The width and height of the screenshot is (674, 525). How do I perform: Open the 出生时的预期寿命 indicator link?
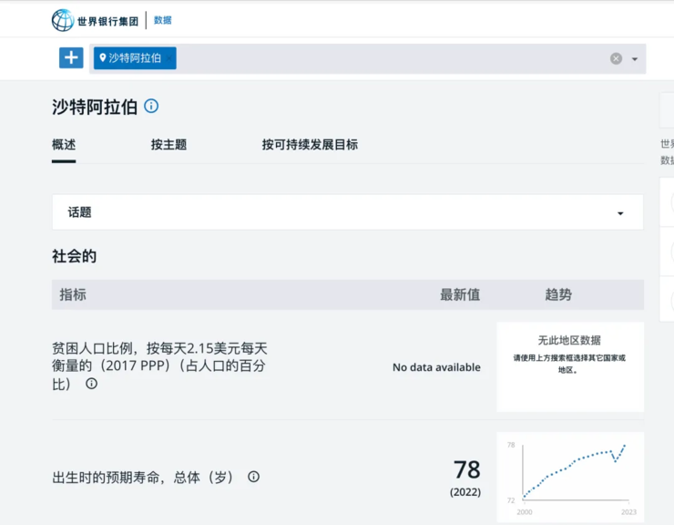(142, 478)
